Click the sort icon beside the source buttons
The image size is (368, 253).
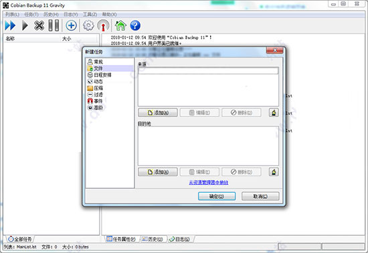point(274,112)
